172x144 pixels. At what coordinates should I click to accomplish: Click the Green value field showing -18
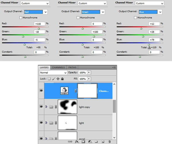point(40,32)
